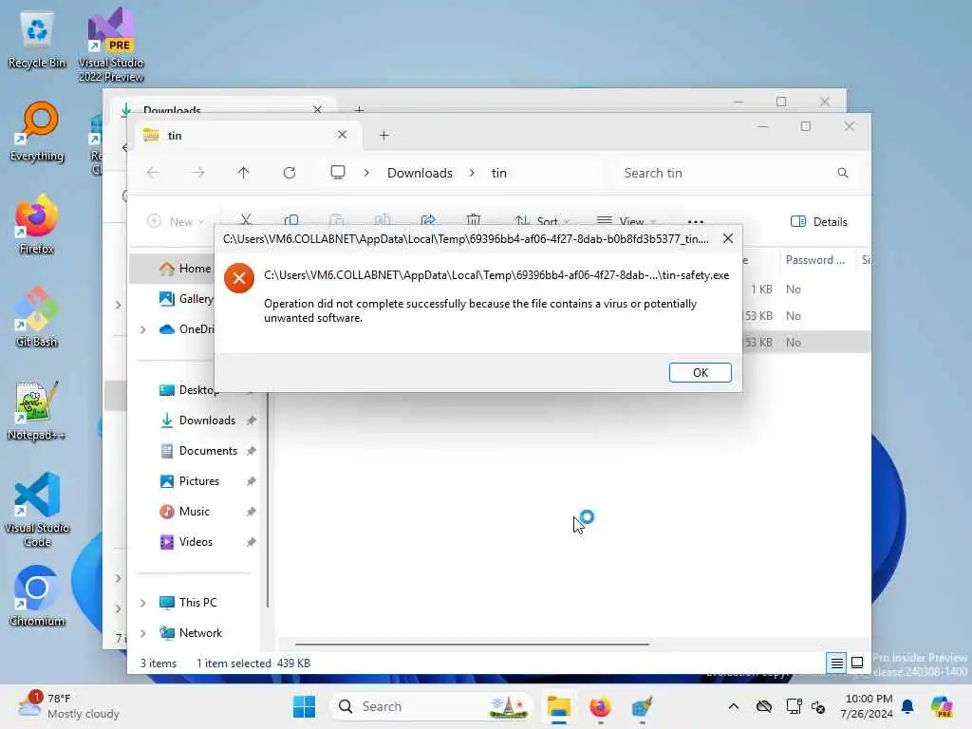Open Pictures in navigation pane

[x=190, y=481]
